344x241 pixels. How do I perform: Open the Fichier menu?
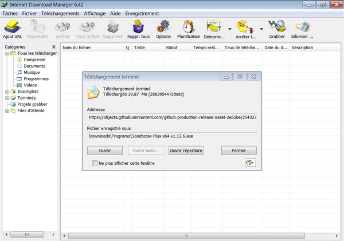click(x=29, y=14)
